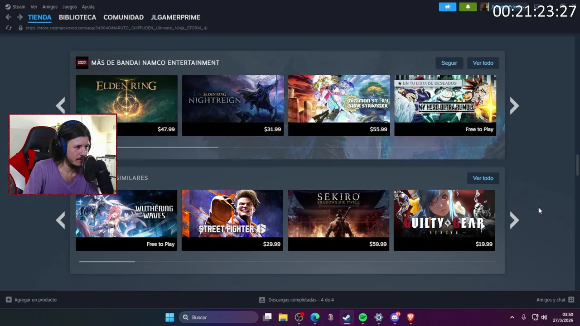Screen dimensions: 580x326
Task: Open the announcements megaphone button
Action: pos(448,7)
